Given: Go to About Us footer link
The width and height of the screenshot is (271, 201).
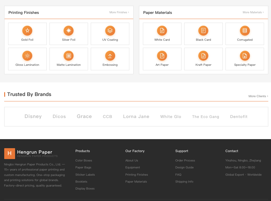Looking at the screenshot, I should (x=132, y=161).
